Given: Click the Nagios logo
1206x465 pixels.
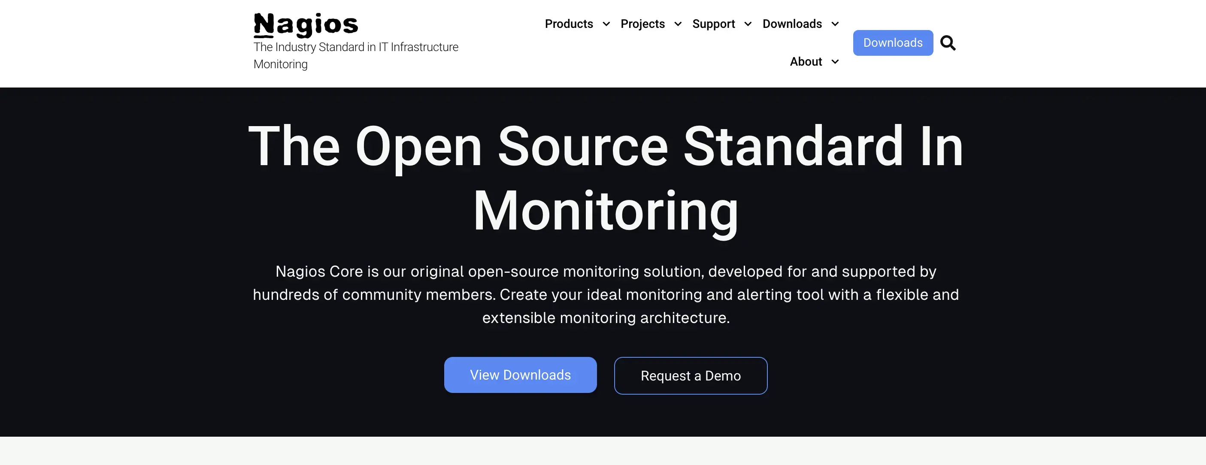Looking at the screenshot, I should [306, 25].
